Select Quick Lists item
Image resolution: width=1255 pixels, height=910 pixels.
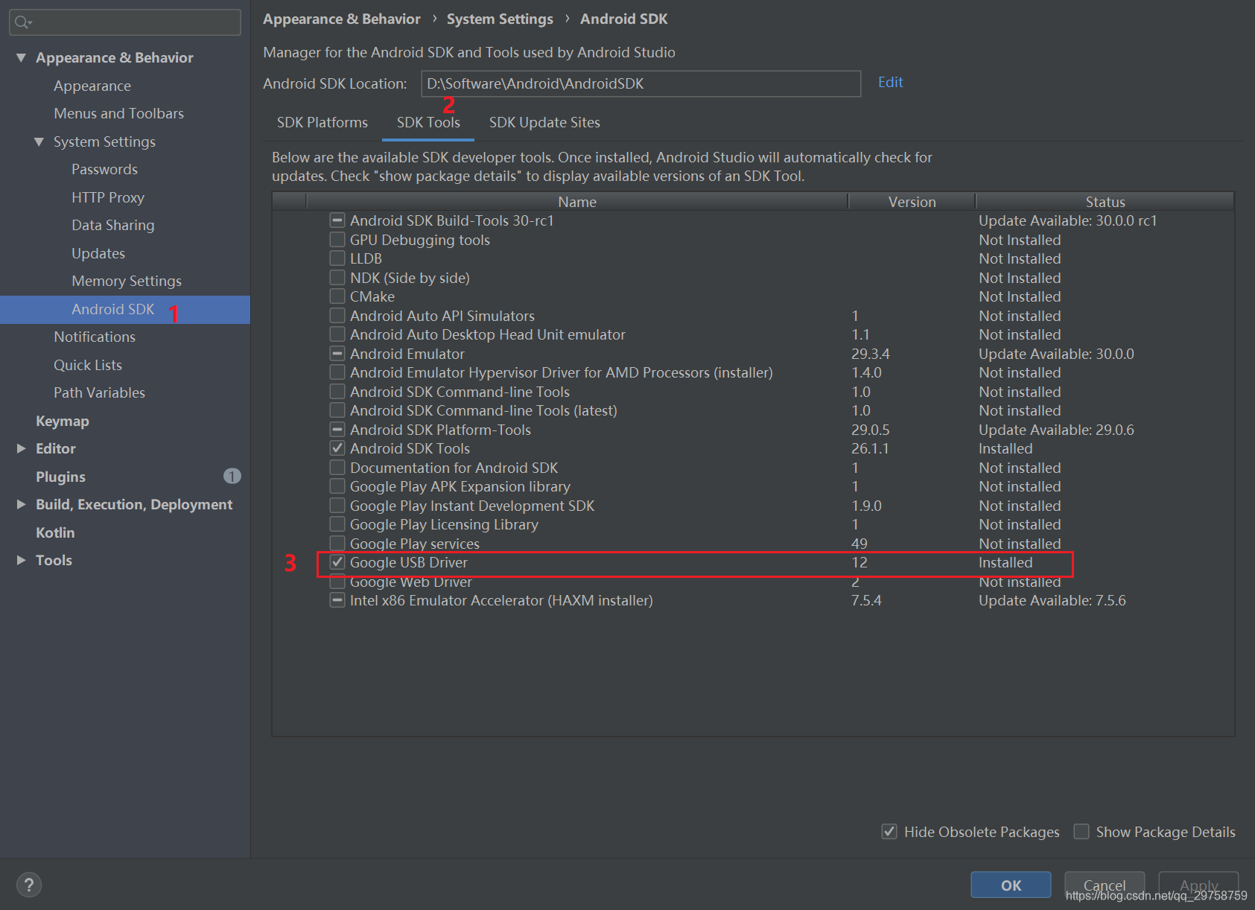88,365
